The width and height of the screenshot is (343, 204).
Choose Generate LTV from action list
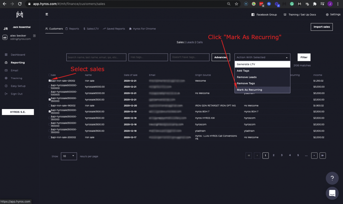tap(262, 64)
